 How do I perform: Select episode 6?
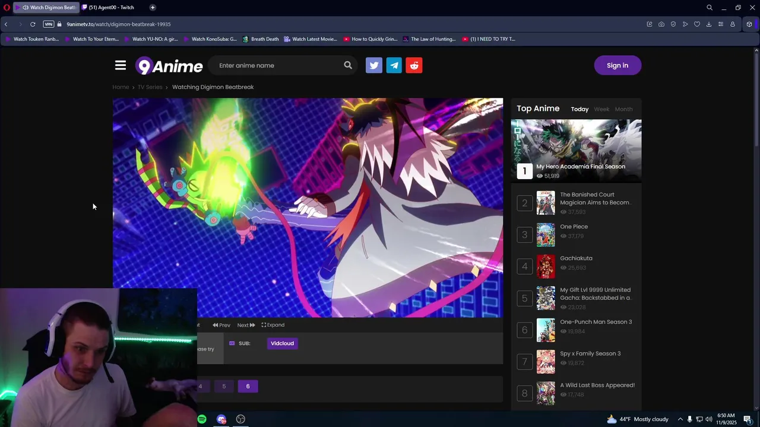[248, 386]
